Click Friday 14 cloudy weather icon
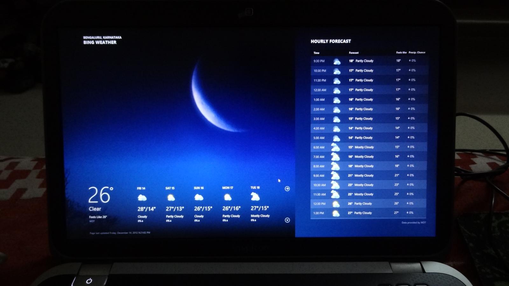The image size is (509, 286). tap(142, 198)
